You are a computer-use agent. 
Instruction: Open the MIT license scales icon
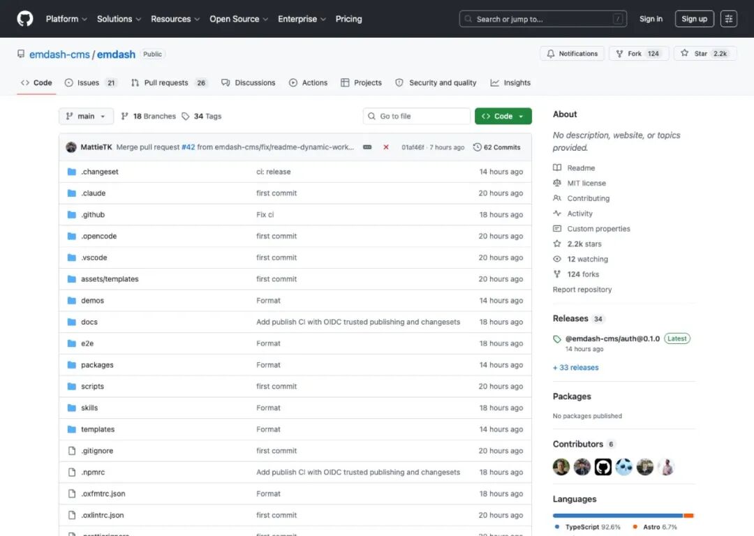point(557,183)
